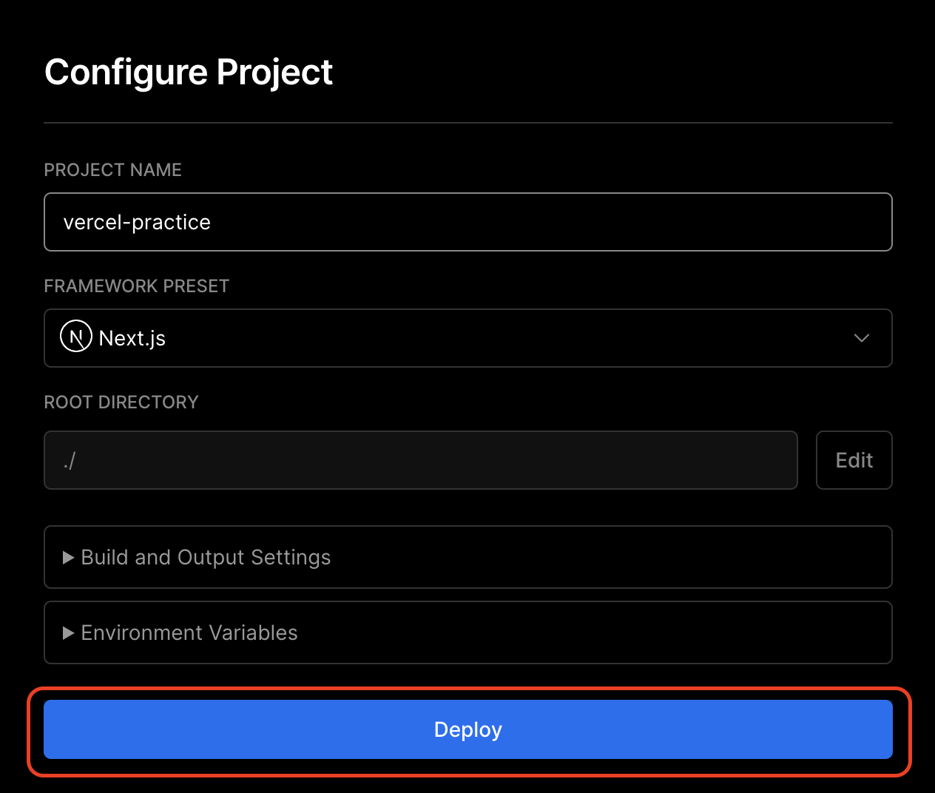935x793 pixels.
Task: Open the Framework Preset dropdown
Action: [x=467, y=338]
